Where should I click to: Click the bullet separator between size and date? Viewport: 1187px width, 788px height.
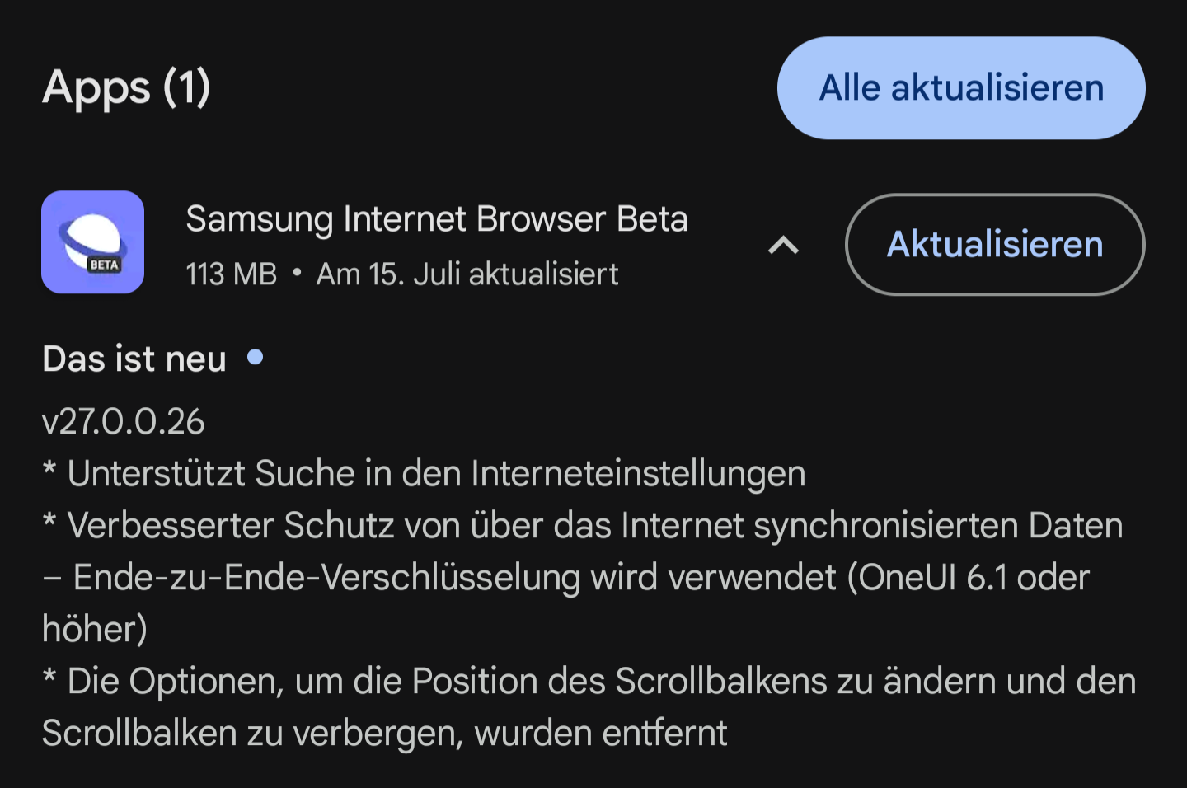click(297, 273)
